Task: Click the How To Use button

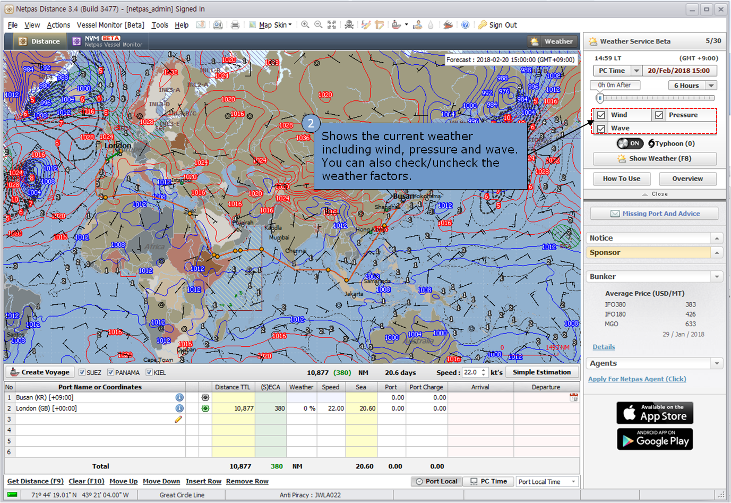Action: pyautogui.click(x=622, y=178)
